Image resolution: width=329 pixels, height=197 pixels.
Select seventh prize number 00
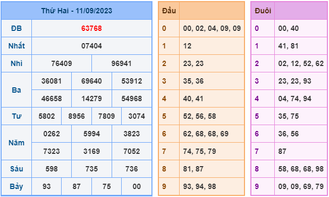pos(137,186)
